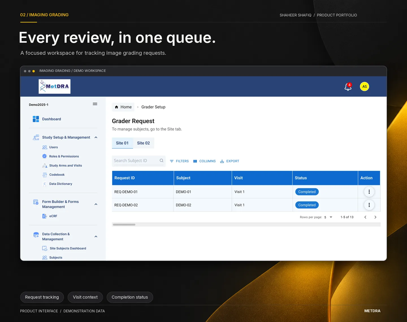Click the Site Subjects Dashboard icon
This screenshot has width=407, height=322.
coord(45,248)
